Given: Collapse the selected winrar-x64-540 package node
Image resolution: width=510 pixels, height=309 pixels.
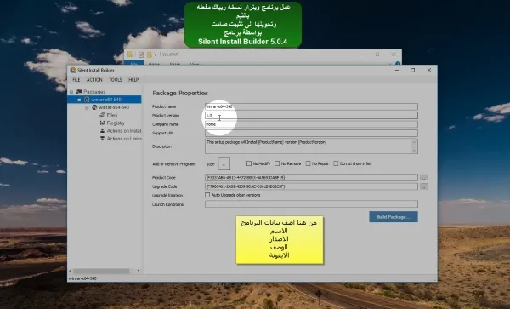Looking at the screenshot, I should click(79, 100).
